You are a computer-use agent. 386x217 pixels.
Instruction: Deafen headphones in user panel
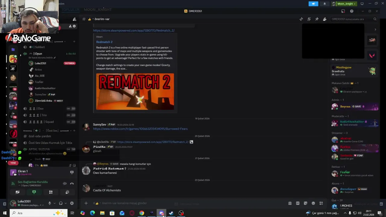click(x=61, y=203)
